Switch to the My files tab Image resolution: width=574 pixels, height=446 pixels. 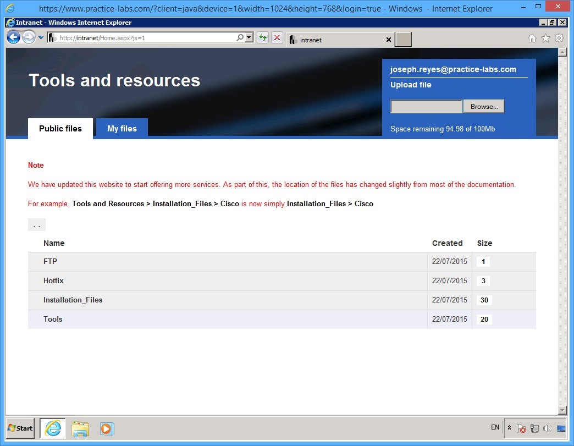pyautogui.click(x=122, y=128)
